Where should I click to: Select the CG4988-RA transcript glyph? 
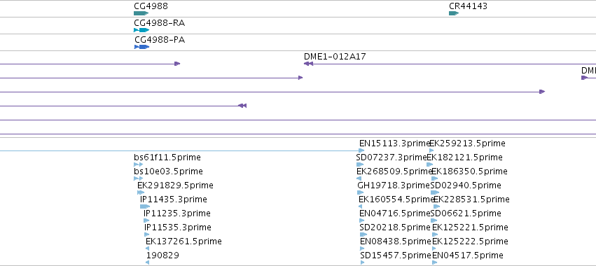point(141,30)
